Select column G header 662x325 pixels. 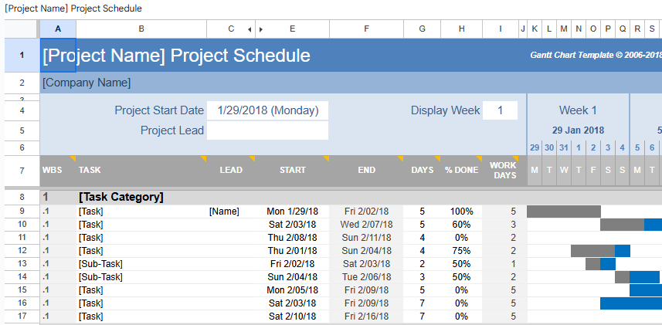[x=422, y=29]
